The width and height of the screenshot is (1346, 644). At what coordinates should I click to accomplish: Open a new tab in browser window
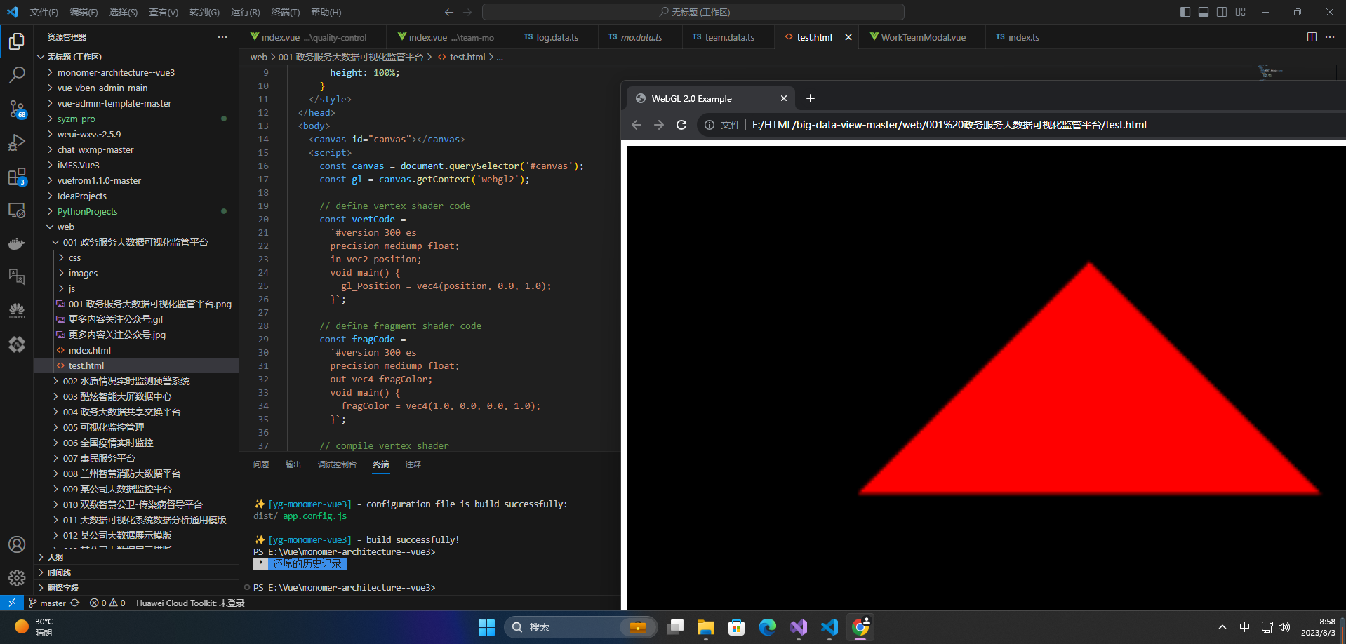(811, 98)
